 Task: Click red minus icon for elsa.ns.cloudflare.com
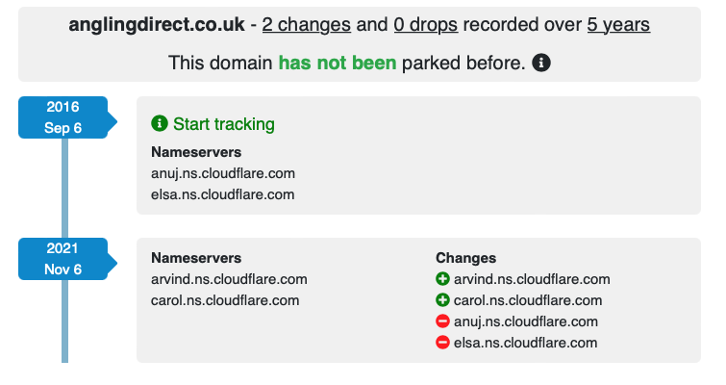tap(442, 343)
